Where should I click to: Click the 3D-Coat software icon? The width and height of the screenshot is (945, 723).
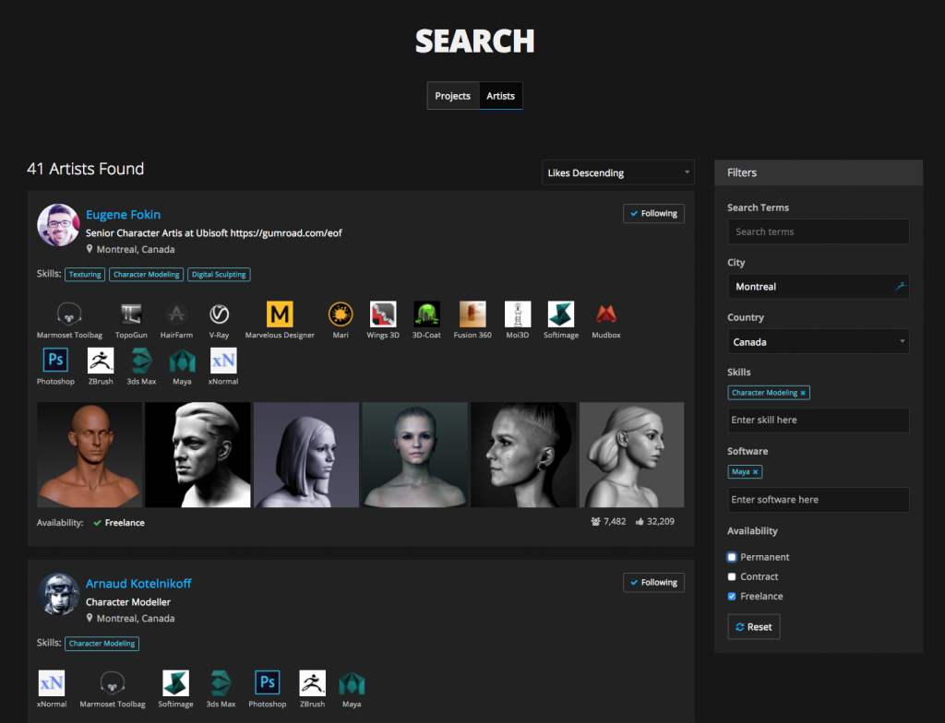pyautogui.click(x=426, y=314)
